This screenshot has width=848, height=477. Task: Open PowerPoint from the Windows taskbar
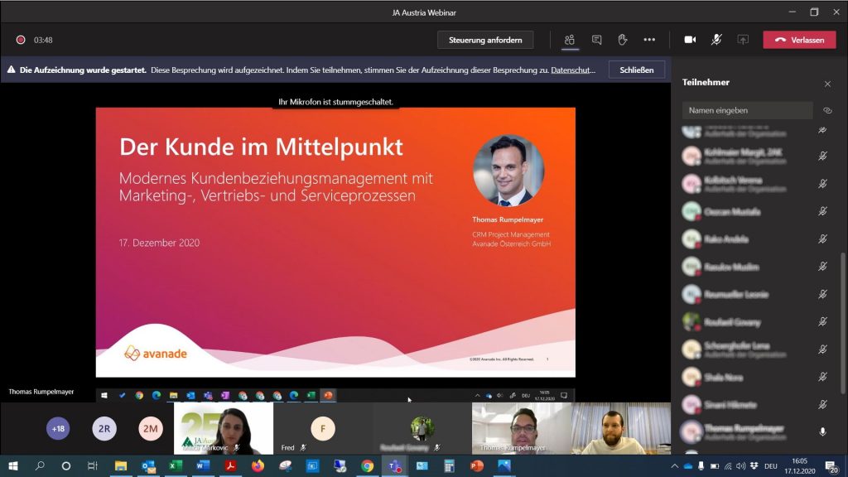[x=476, y=465]
